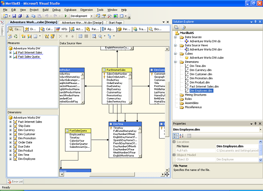
Task: Open the Development configuration dropdown
Action: (x=92, y=16)
